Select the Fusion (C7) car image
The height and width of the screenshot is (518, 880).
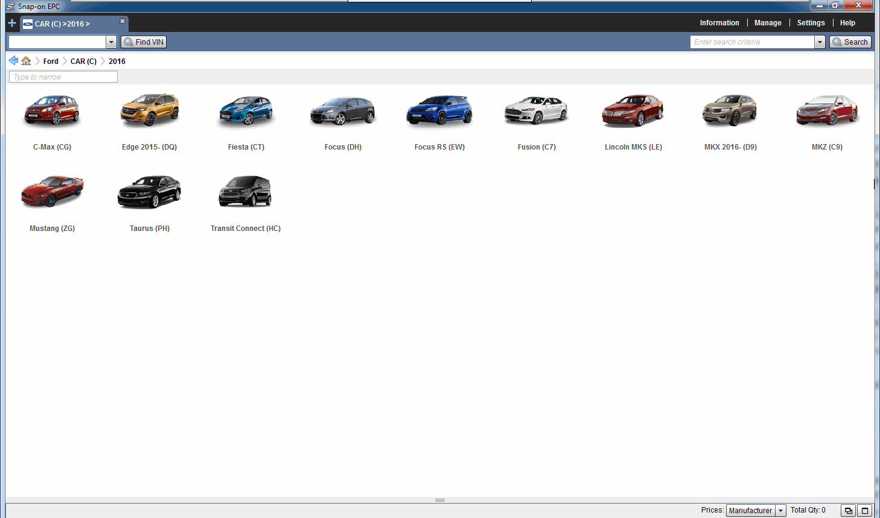pyautogui.click(x=537, y=110)
